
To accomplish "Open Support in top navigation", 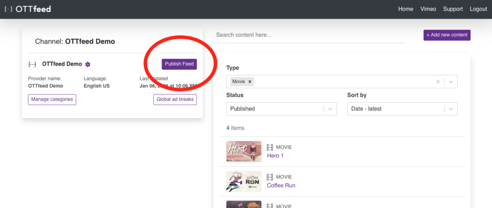I will [x=453, y=9].
